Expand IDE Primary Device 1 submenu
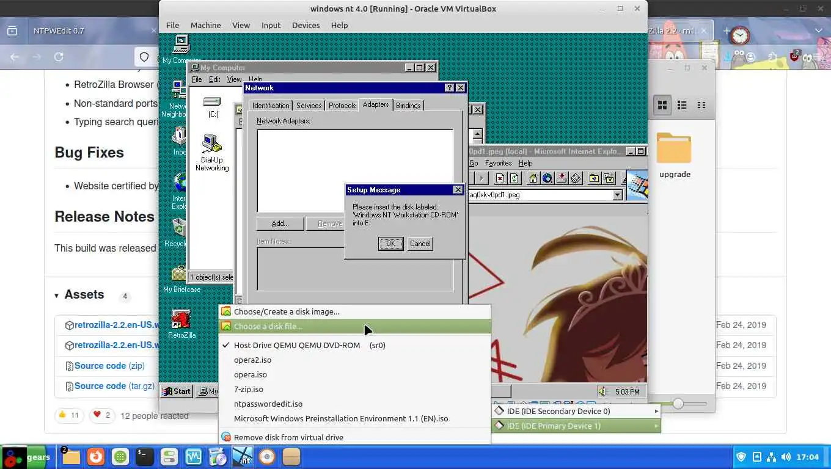This screenshot has width=831, height=469. [x=577, y=426]
